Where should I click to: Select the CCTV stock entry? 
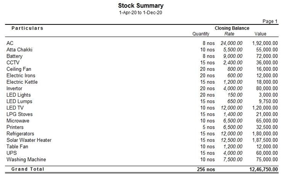pyautogui.click(x=13, y=62)
